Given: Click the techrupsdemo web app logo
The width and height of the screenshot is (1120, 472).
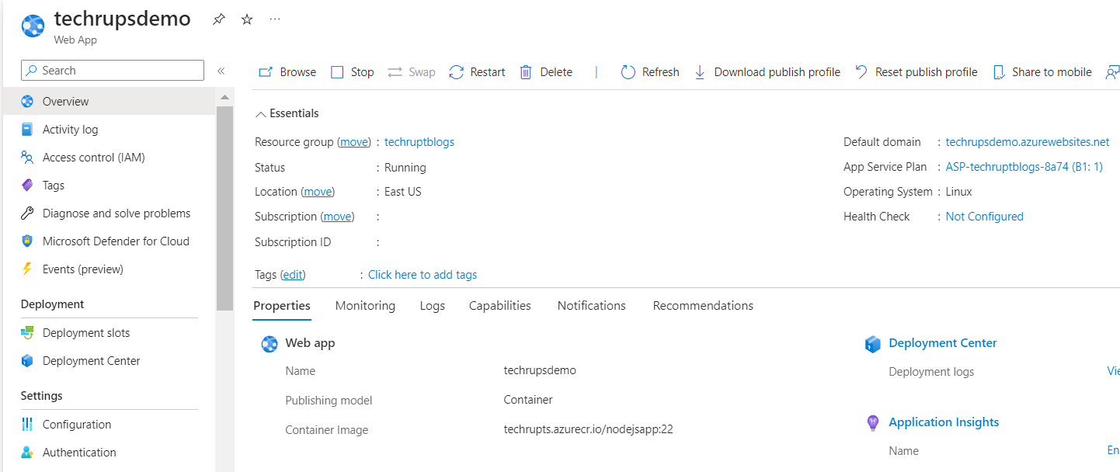Looking at the screenshot, I should pyautogui.click(x=33, y=25).
